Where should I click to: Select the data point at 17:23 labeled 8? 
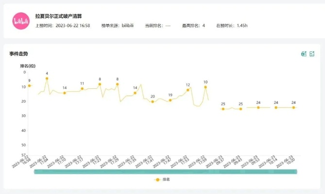pyautogui.click(x=100, y=84)
